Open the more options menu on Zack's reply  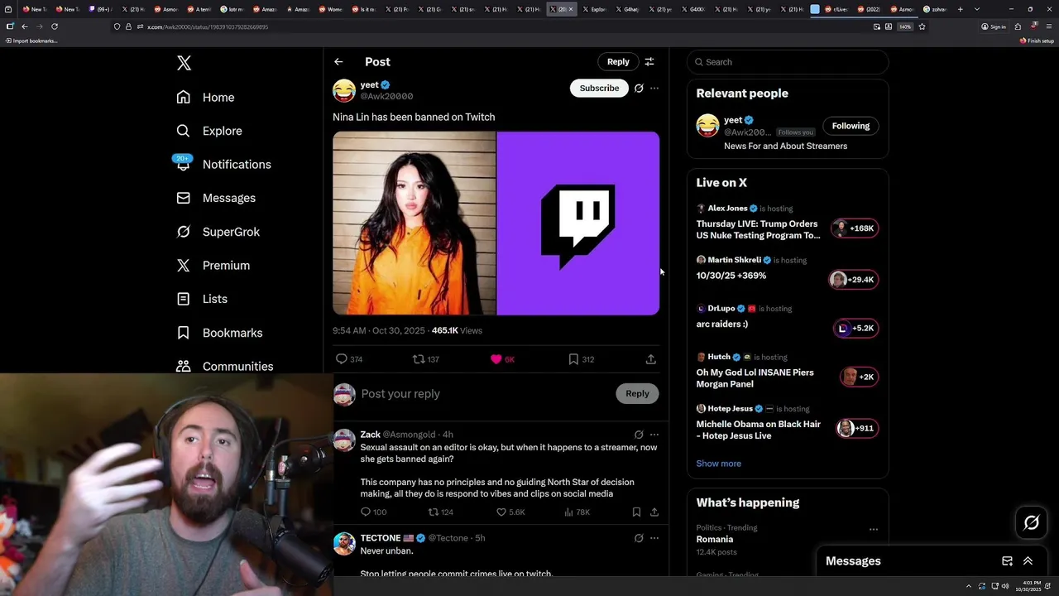(x=654, y=435)
